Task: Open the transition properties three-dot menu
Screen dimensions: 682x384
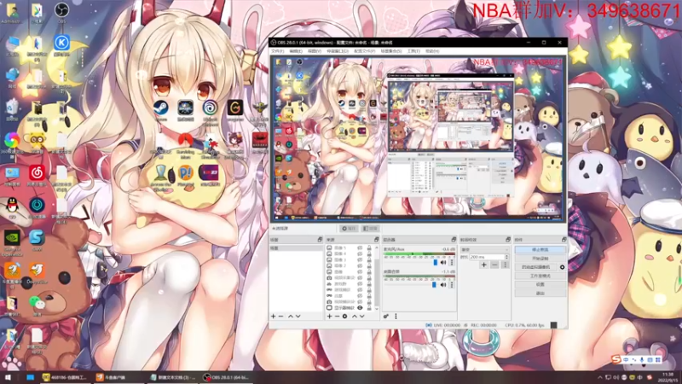Action: [505, 265]
